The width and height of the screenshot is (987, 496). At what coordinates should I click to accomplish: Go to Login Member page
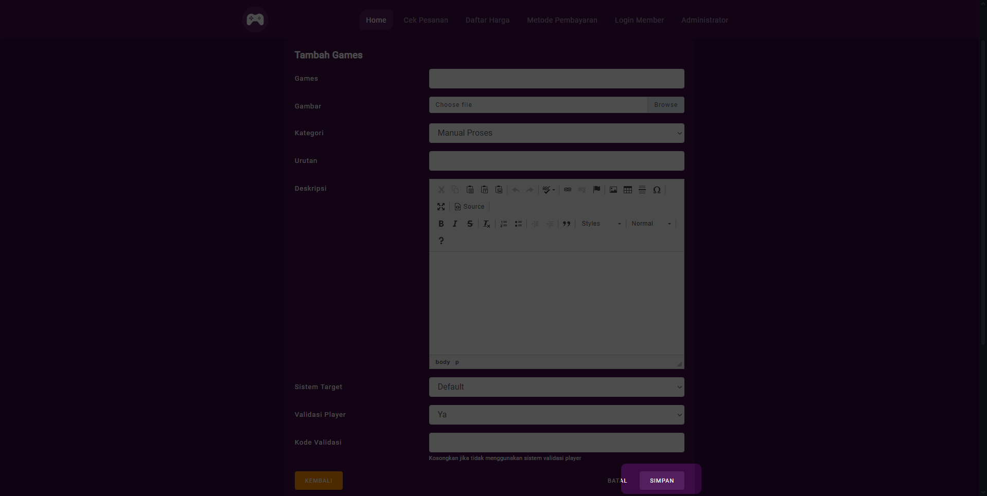639,20
